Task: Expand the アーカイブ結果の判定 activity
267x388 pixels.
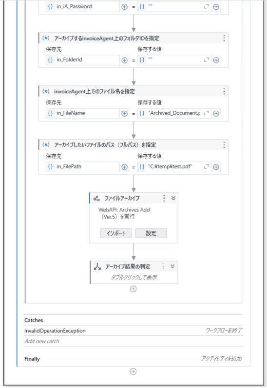Action: pyautogui.click(x=172, y=266)
